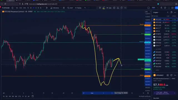Open the Main layout name menu
This screenshot has height=100, width=178.
point(154,8)
